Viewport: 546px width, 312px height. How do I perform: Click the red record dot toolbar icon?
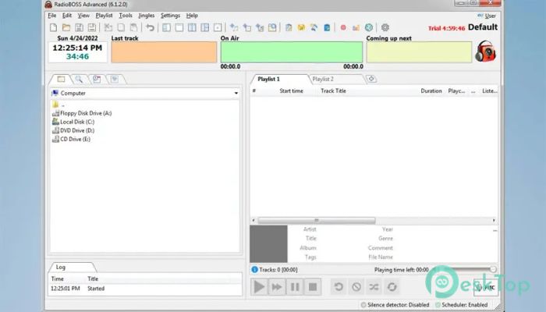tap(343, 27)
